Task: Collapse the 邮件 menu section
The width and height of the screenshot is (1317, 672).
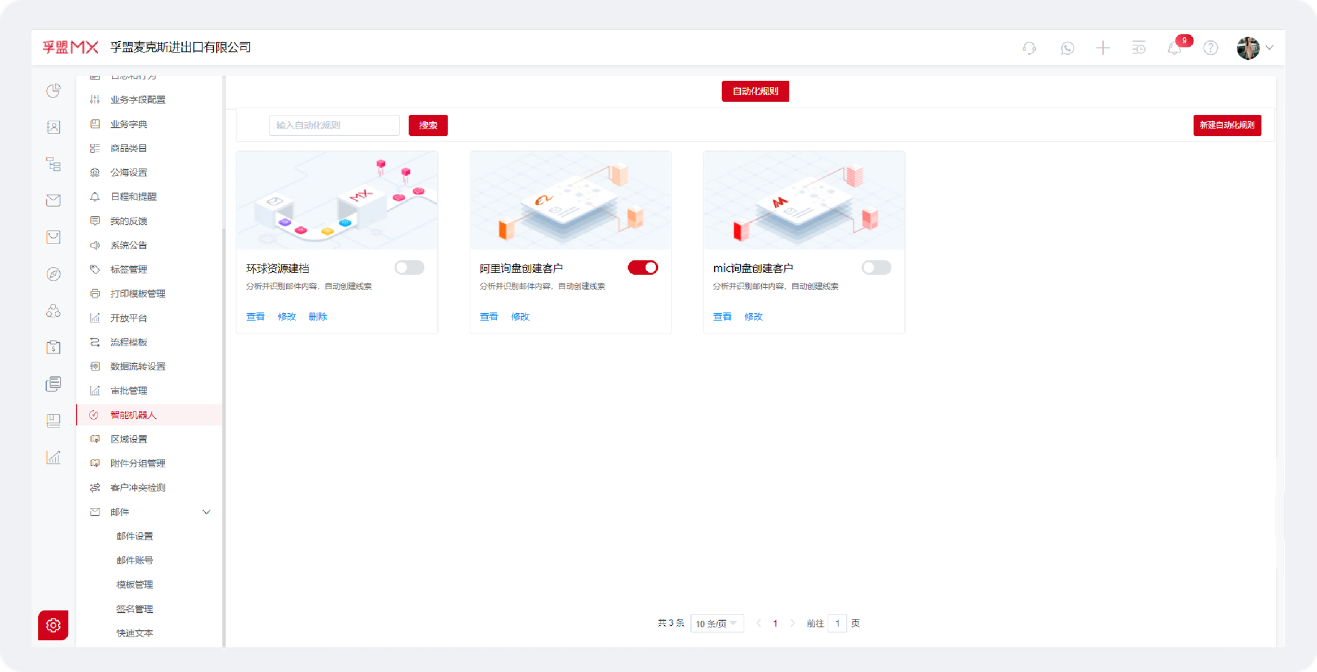Action: pyautogui.click(x=206, y=512)
